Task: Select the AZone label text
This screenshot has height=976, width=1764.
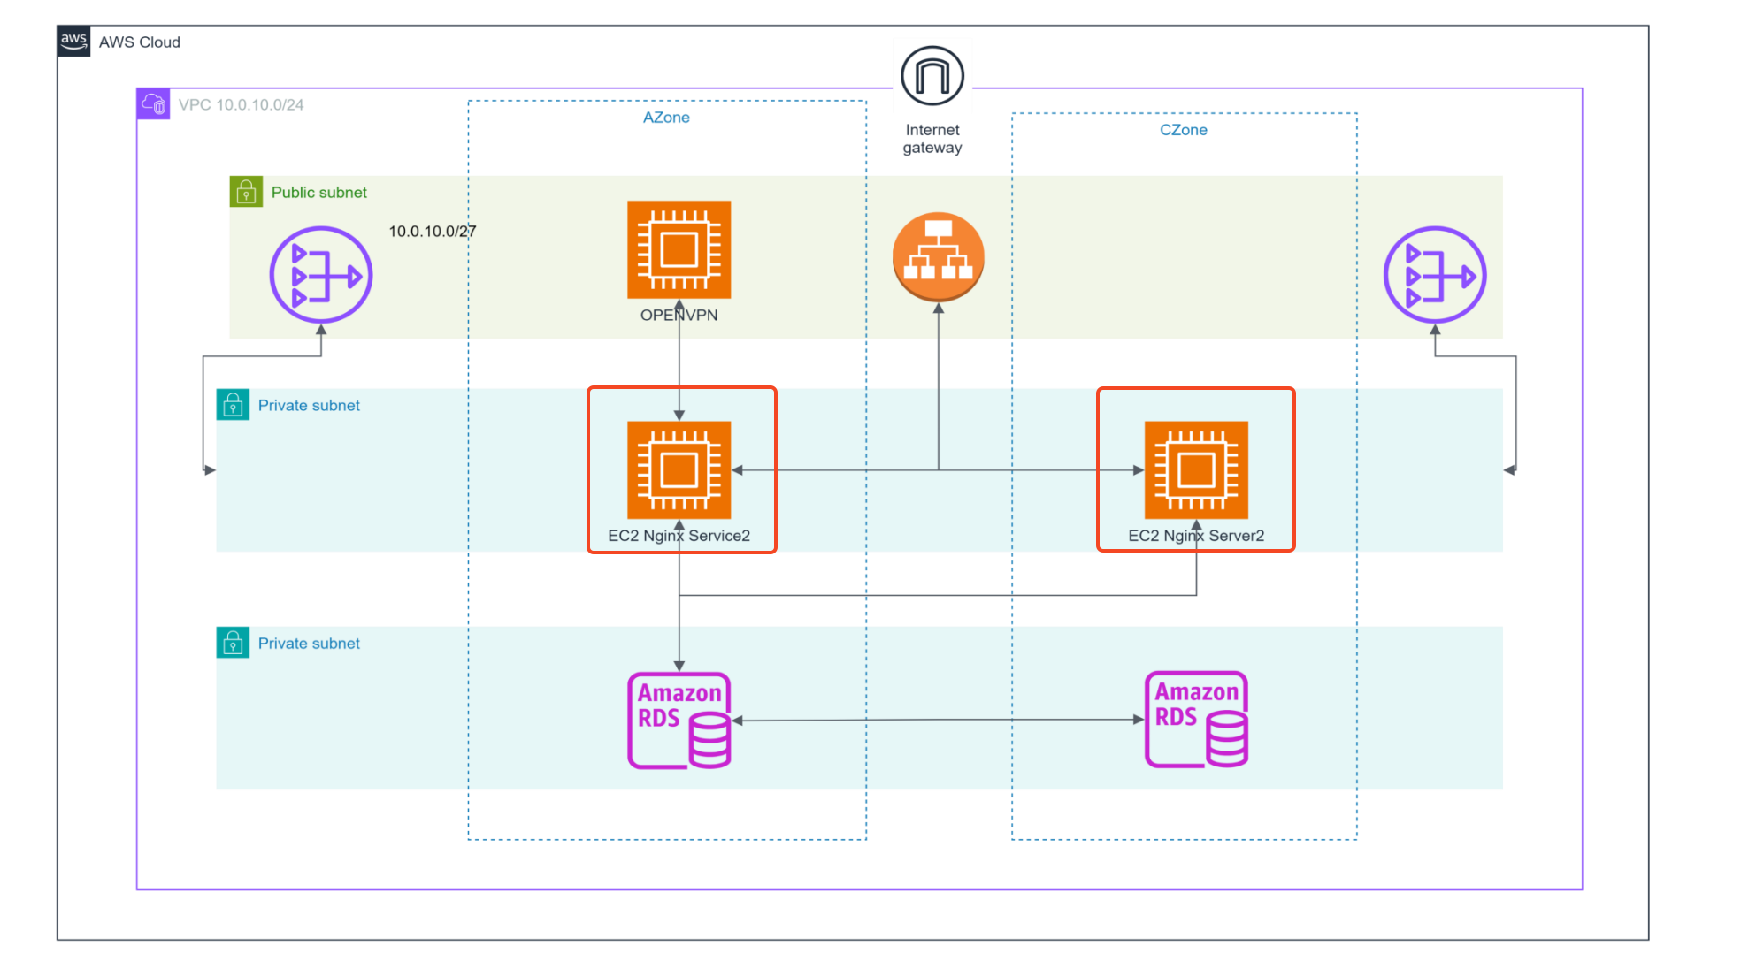Action: tap(665, 118)
